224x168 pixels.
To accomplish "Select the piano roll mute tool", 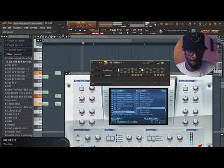I will 55,37.
